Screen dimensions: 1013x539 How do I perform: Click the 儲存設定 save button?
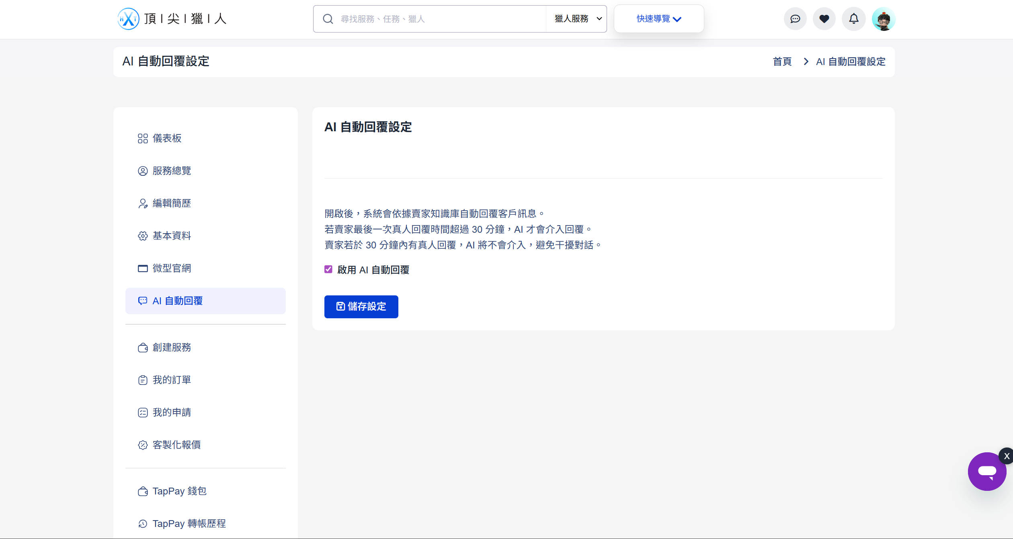(x=361, y=307)
